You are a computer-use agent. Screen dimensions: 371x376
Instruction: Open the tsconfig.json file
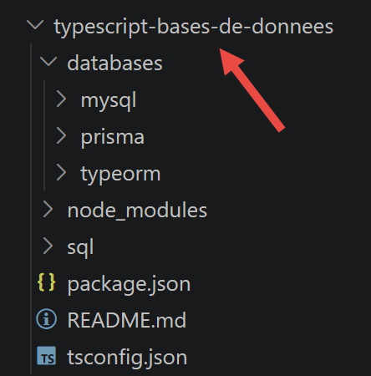(127, 358)
